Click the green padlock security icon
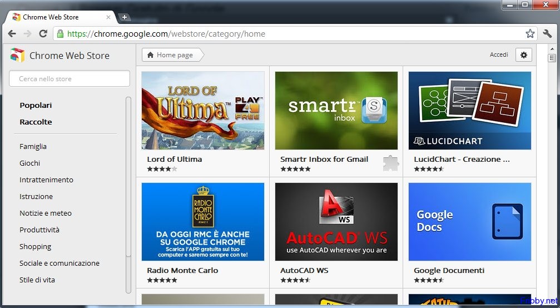The image size is (560, 308). [61, 34]
